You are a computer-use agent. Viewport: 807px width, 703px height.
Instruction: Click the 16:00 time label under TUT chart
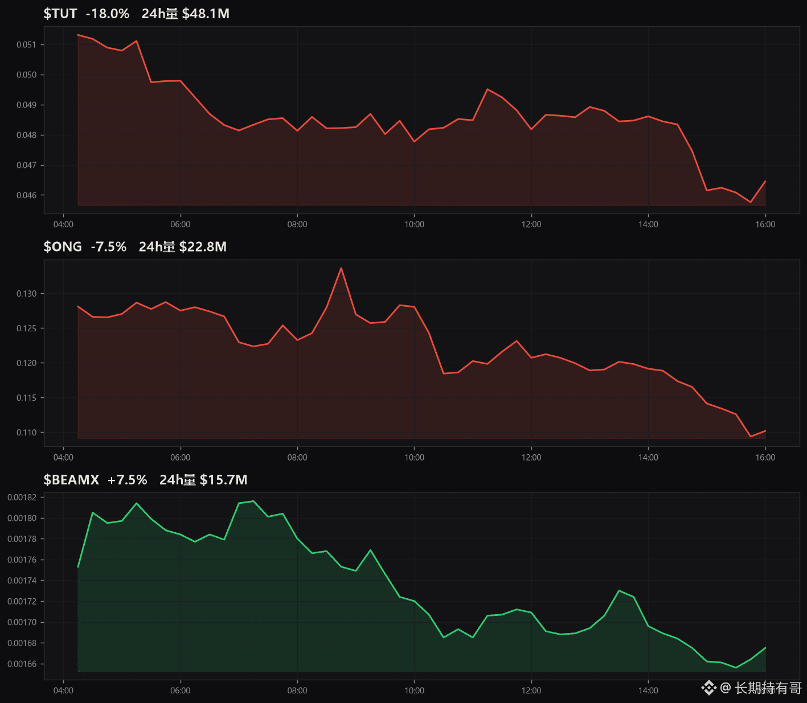pyautogui.click(x=765, y=224)
